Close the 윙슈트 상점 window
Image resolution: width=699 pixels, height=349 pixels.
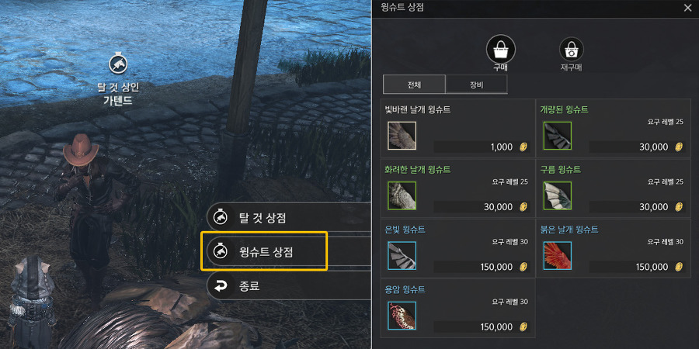(688, 8)
